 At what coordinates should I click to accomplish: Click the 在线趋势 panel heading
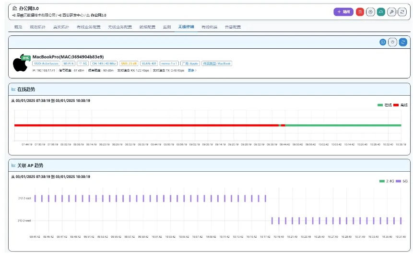tap(26, 89)
